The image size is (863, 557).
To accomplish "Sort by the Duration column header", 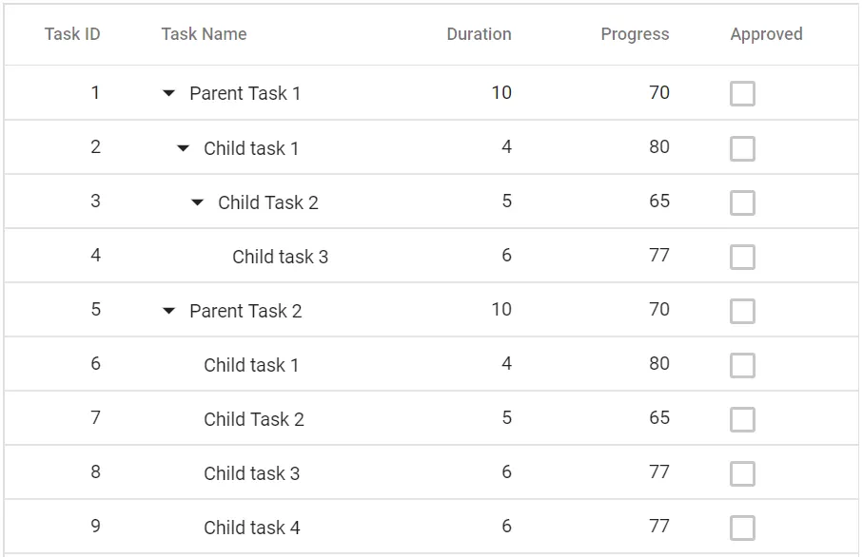I will [479, 34].
